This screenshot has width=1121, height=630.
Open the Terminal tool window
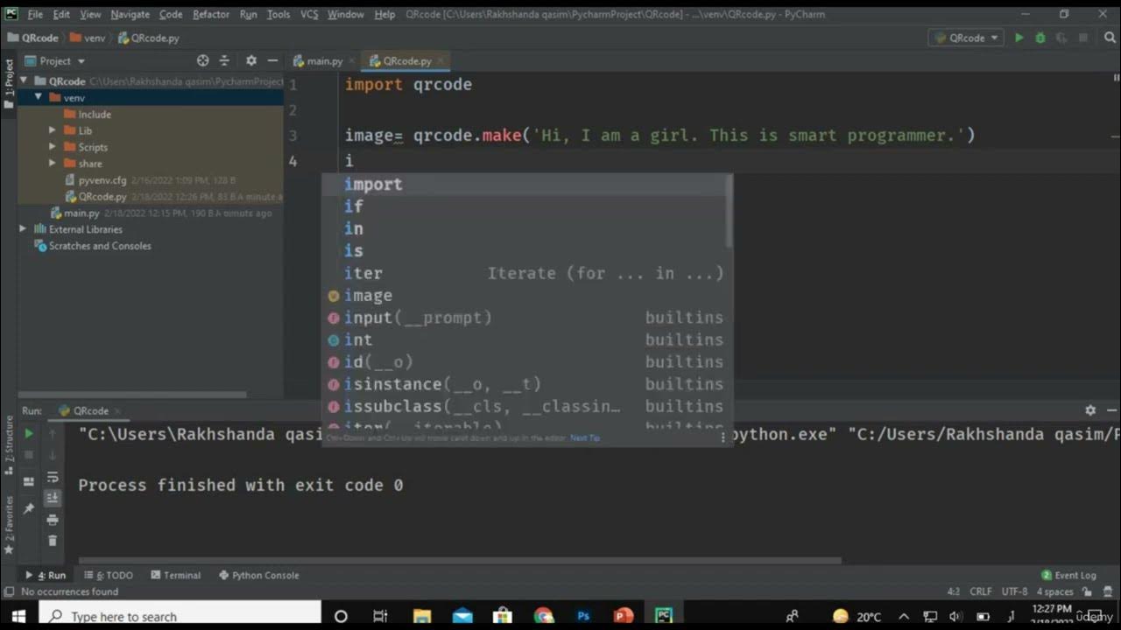pyautogui.click(x=176, y=575)
